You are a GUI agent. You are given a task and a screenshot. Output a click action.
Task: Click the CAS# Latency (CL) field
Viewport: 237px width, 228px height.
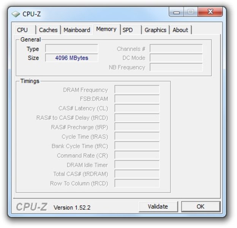point(137,108)
